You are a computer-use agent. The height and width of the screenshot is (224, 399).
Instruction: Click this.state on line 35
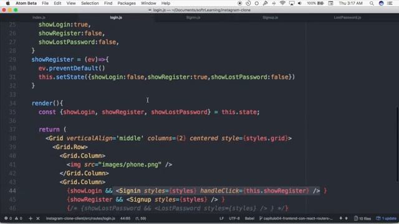(239, 112)
